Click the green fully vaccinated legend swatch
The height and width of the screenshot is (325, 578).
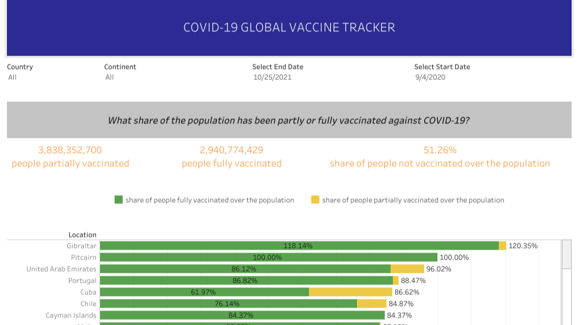pyautogui.click(x=119, y=200)
